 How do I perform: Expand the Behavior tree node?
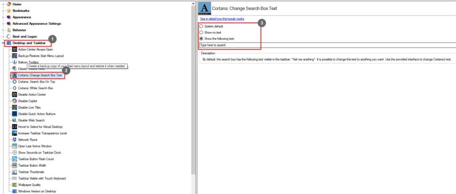(x=3, y=30)
